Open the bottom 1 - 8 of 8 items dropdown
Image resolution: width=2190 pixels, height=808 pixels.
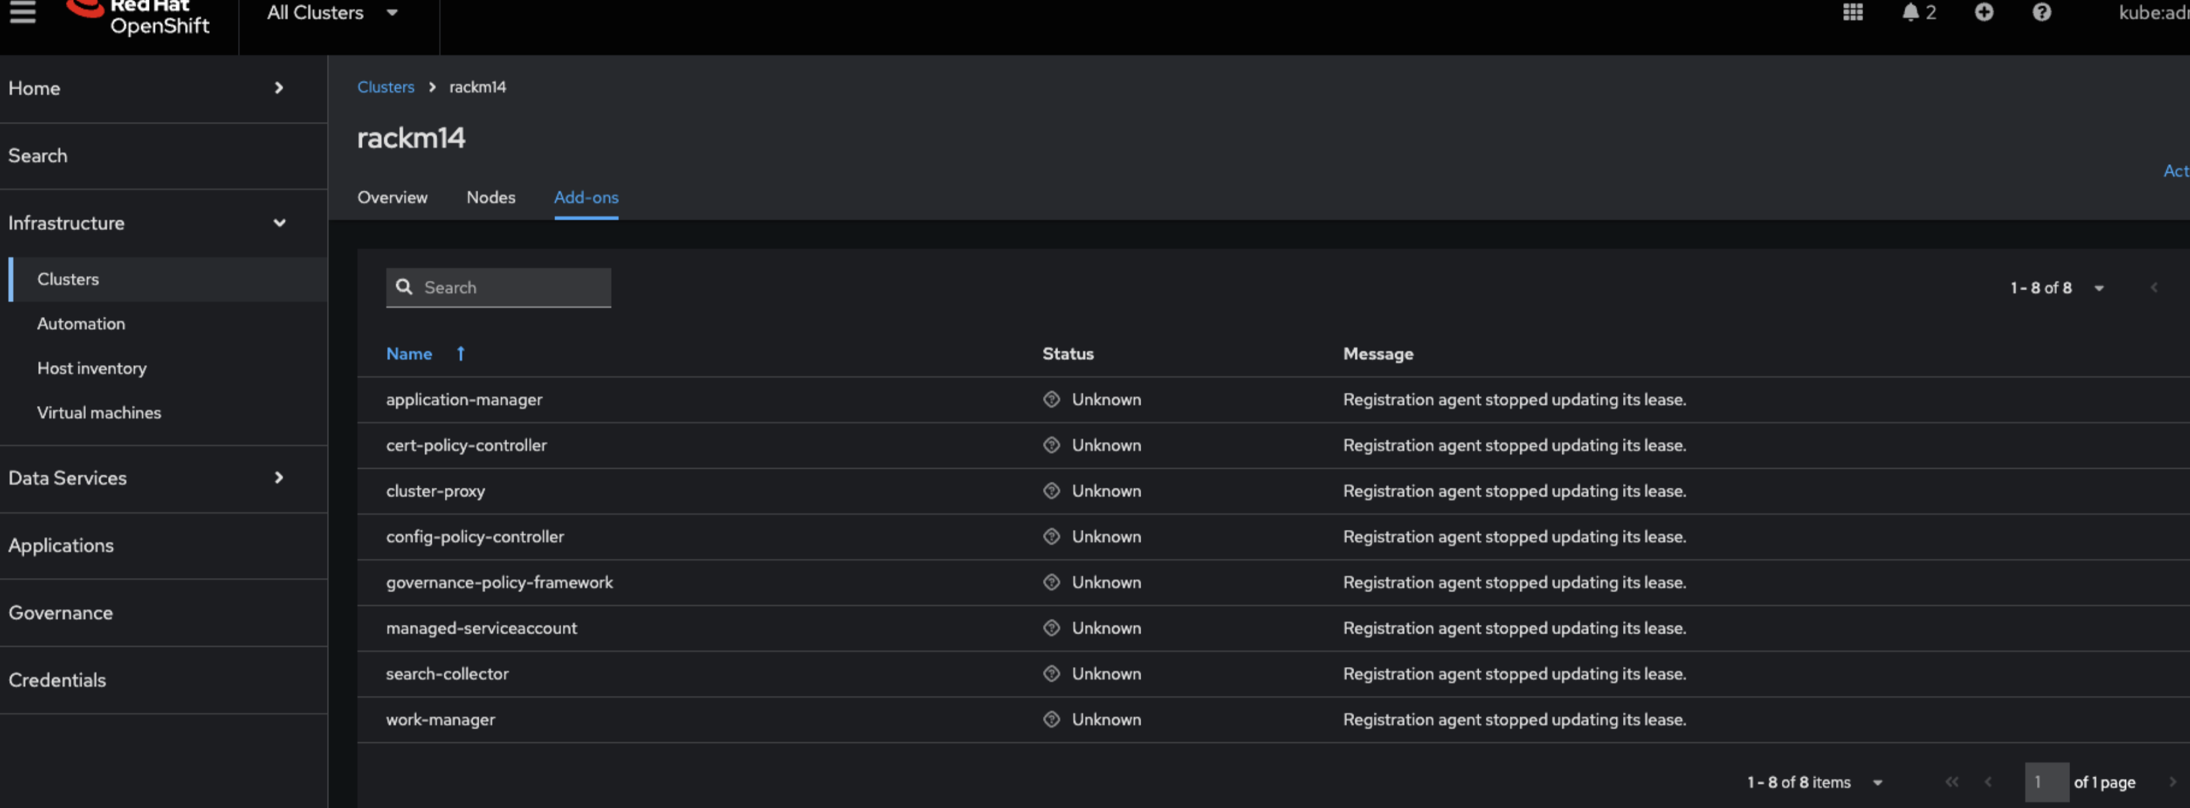click(1877, 782)
